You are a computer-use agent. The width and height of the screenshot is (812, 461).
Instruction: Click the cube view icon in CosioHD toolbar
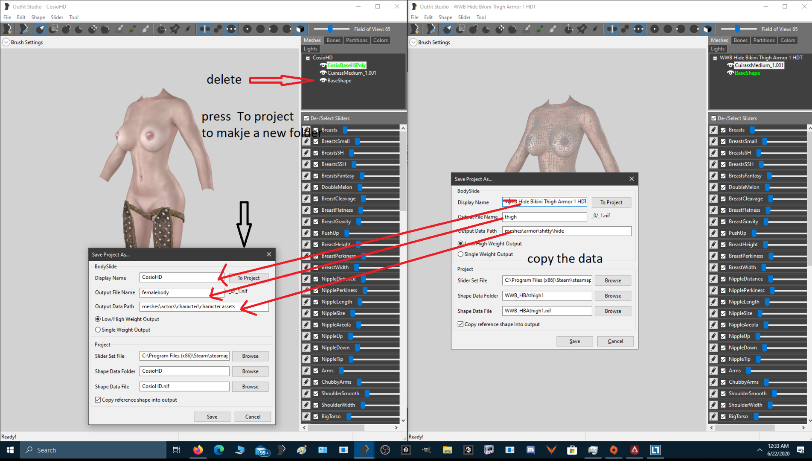pos(300,29)
